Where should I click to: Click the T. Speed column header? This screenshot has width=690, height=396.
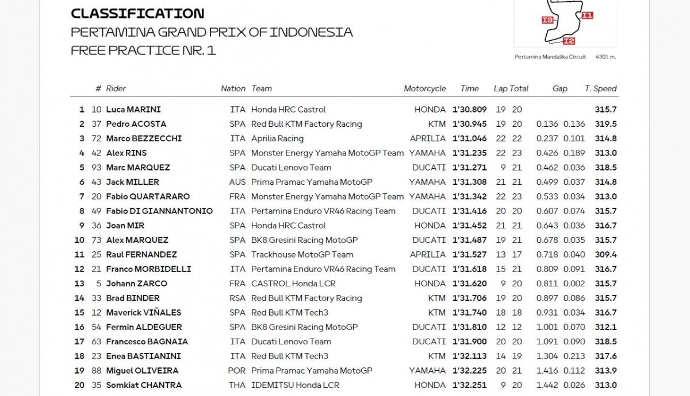(x=600, y=88)
